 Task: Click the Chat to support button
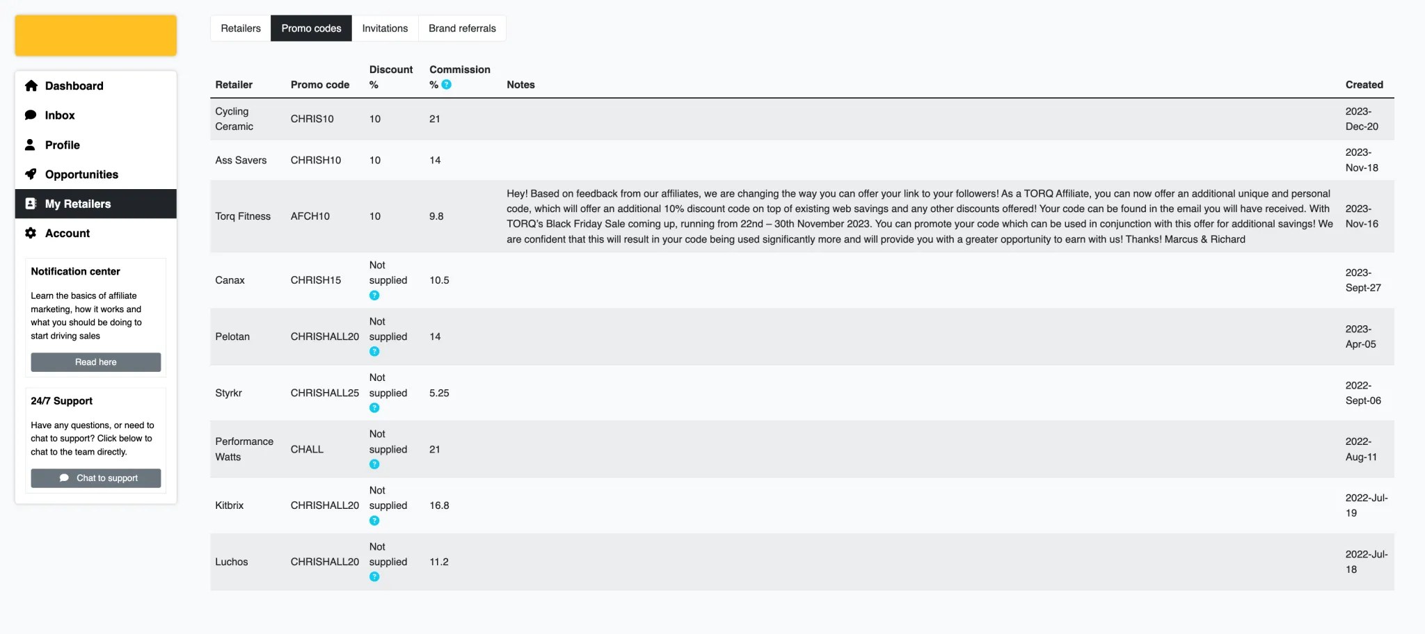tap(96, 478)
